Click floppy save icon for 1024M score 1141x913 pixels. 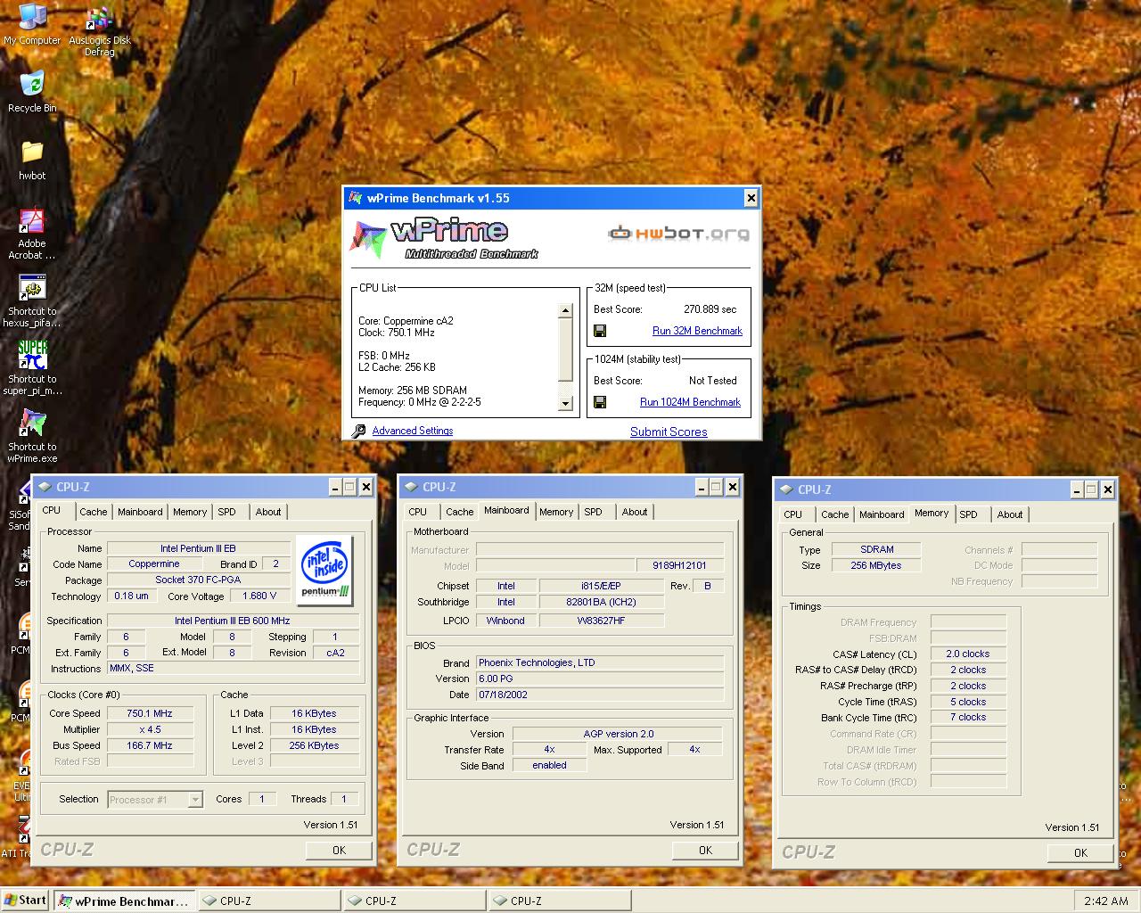(x=600, y=402)
